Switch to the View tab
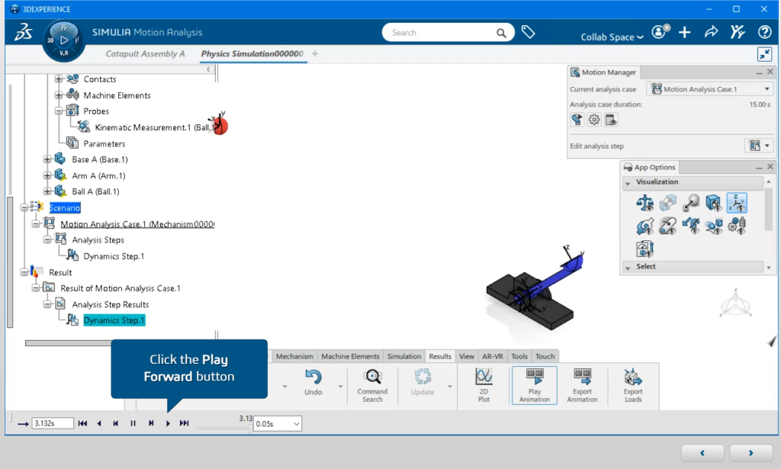 pyautogui.click(x=466, y=356)
